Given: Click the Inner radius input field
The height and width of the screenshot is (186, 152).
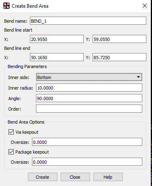Looking at the screenshot, I should point(89,88).
